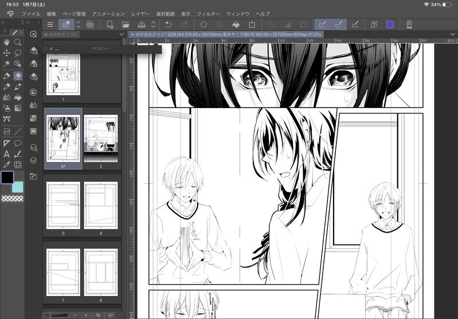Open the ヘルプ menu
Screen dimensions: 458x319
tap(263, 14)
